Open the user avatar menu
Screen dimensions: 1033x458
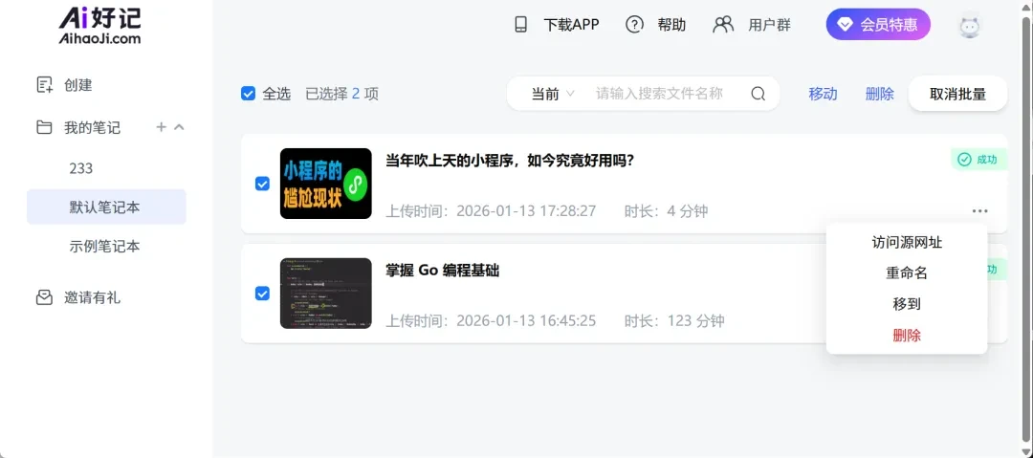pyautogui.click(x=970, y=26)
